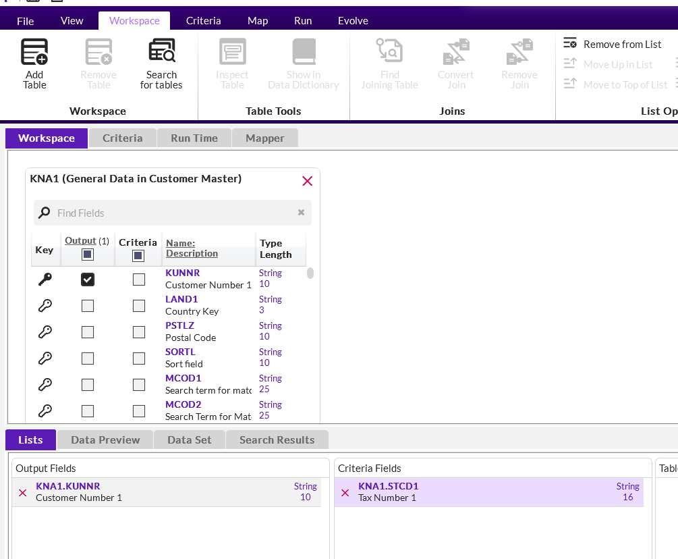Toggle the Criteria column header checkbox
678x559 pixels.
click(x=138, y=256)
